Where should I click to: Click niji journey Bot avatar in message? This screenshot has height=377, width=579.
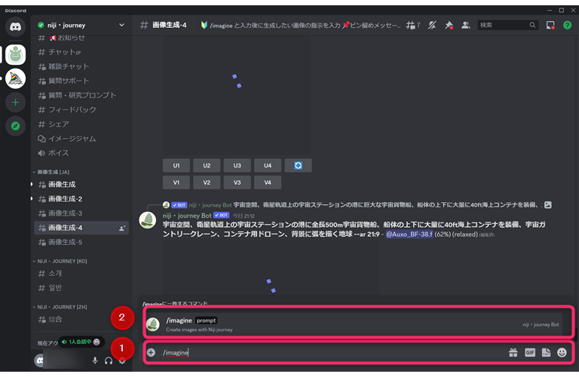(147, 220)
